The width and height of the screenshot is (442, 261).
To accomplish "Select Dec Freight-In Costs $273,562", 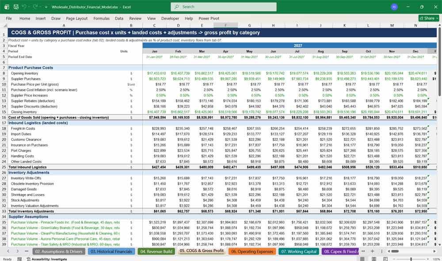I will 415,129.
